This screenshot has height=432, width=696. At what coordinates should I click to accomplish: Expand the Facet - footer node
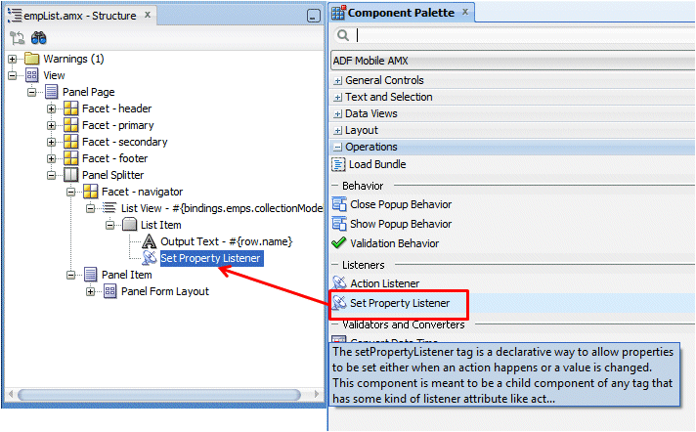[x=52, y=158]
